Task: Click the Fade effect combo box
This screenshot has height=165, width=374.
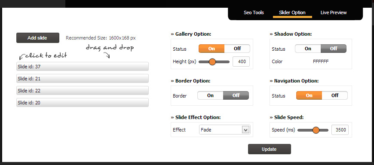Action: click(x=225, y=130)
